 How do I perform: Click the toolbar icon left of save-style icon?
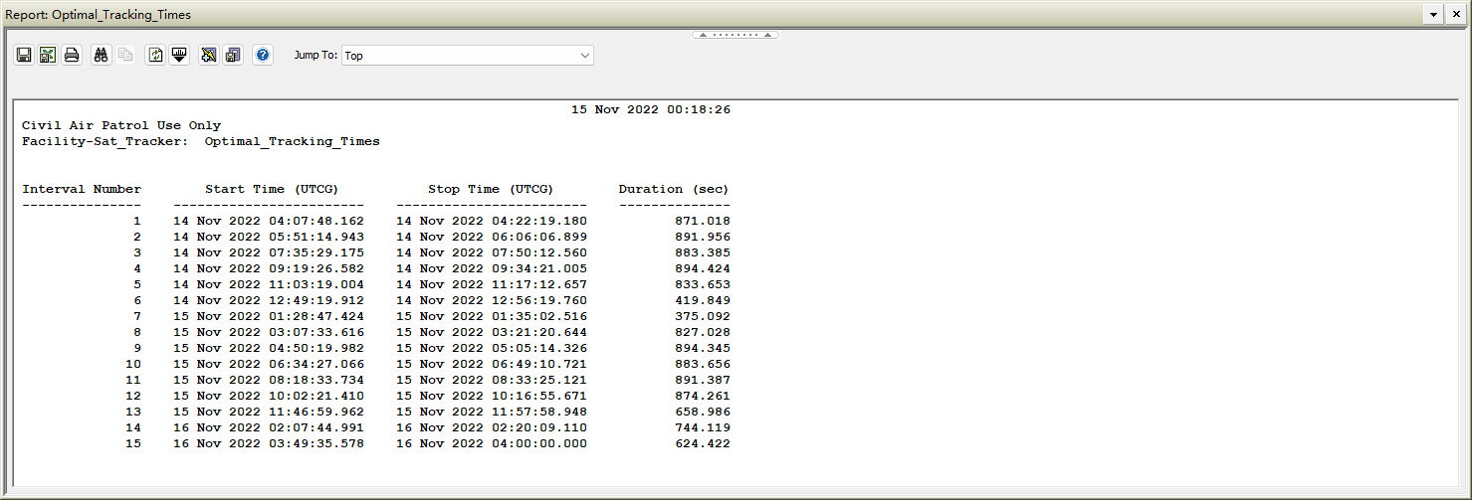208,56
